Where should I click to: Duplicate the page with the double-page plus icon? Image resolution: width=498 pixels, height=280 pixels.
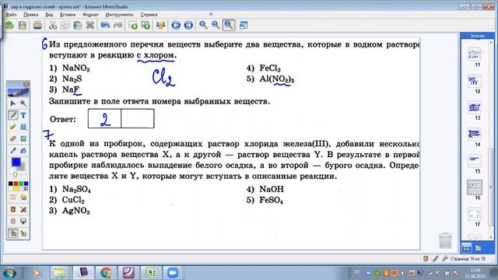click(x=146, y=25)
